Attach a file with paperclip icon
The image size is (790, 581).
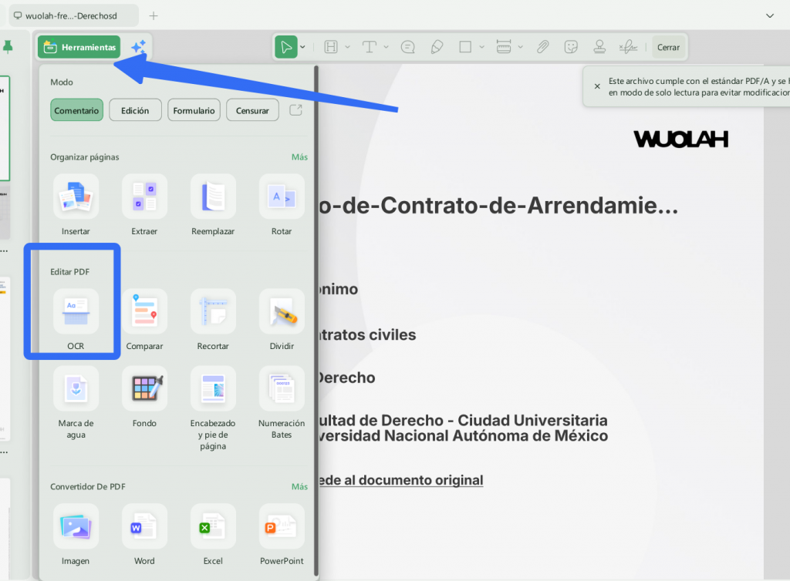pyautogui.click(x=542, y=47)
